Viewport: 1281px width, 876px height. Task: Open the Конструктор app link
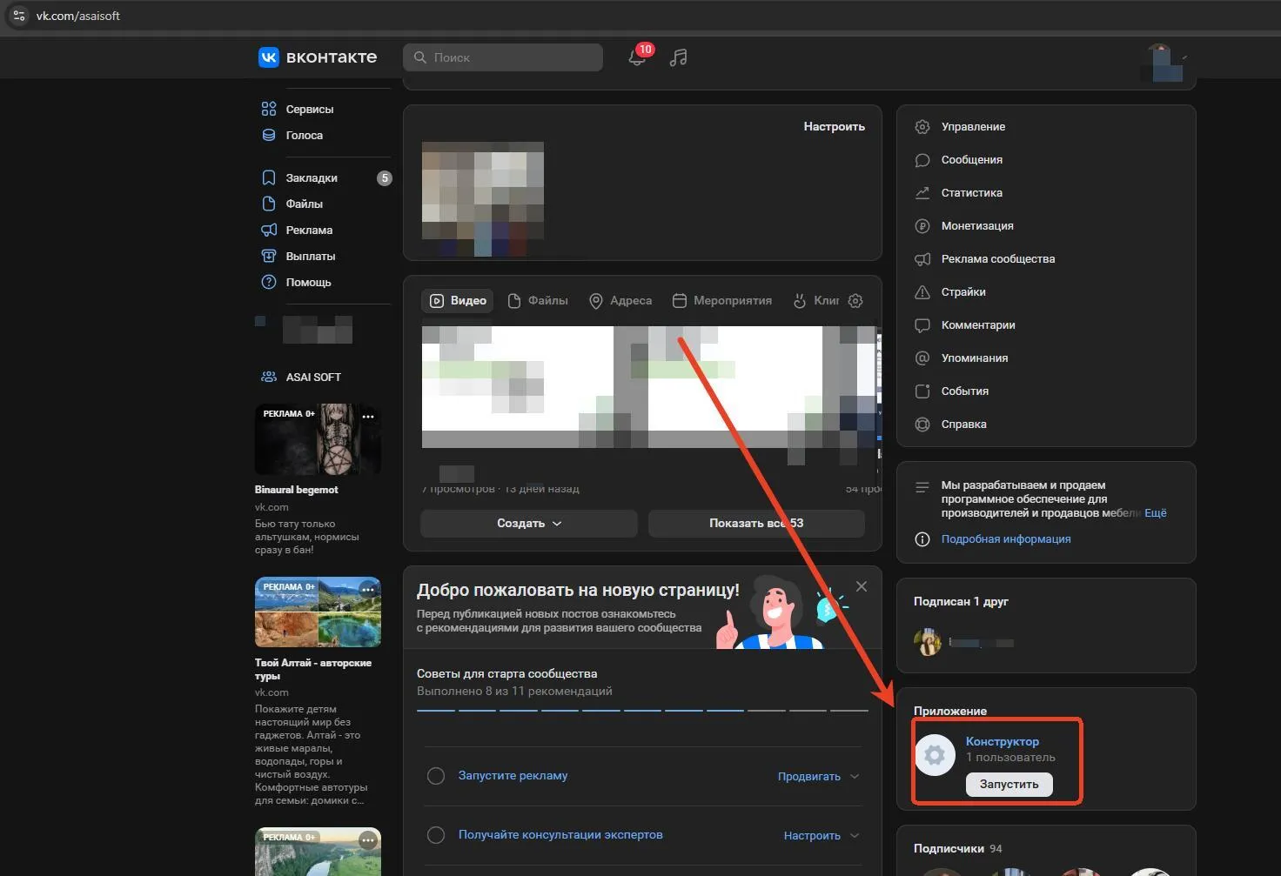(x=1003, y=741)
